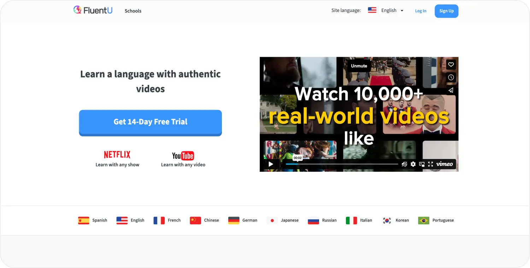
Task: Toggle the volume icon in the player bar
Action: (x=404, y=164)
